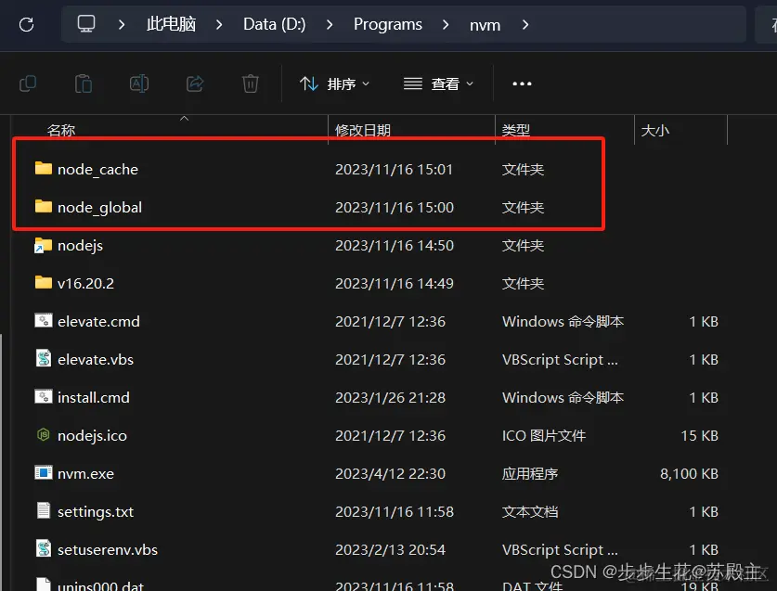The width and height of the screenshot is (777, 591).
Task: Sort by 大小 column header
Action: pyautogui.click(x=655, y=130)
